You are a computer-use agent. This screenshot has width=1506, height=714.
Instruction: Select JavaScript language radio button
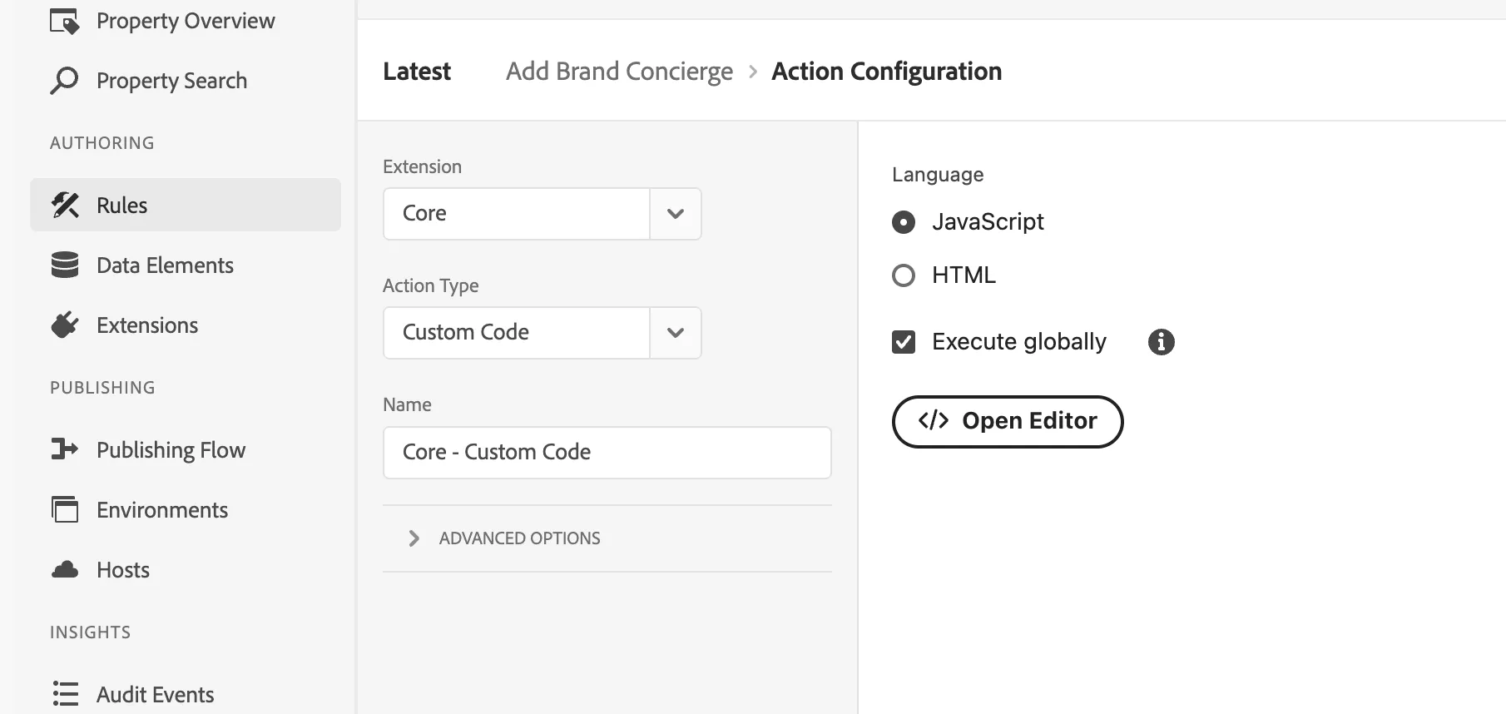pyautogui.click(x=904, y=222)
